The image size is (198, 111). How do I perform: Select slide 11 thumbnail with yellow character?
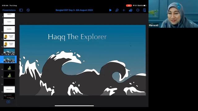(9, 37)
